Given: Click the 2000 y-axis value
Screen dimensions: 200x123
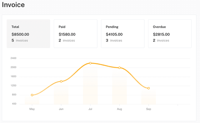Looking at the screenshot, I should pos(13,67).
